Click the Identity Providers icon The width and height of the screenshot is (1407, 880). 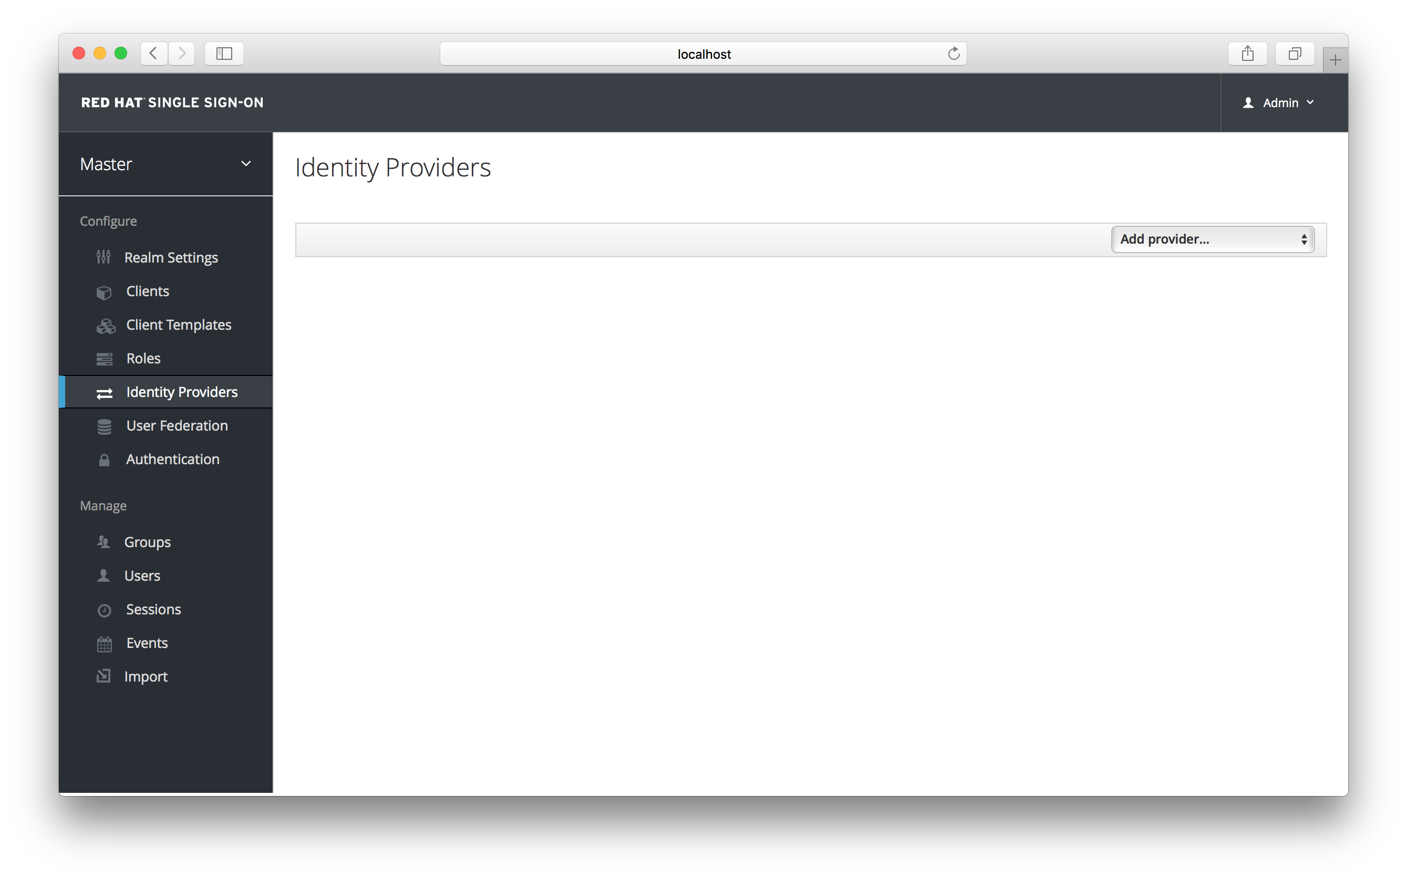[106, 391]
